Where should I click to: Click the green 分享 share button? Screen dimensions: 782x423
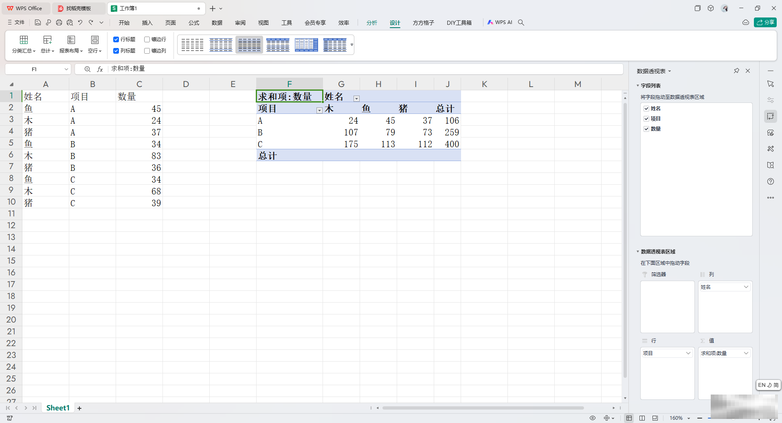click(765, 22)
